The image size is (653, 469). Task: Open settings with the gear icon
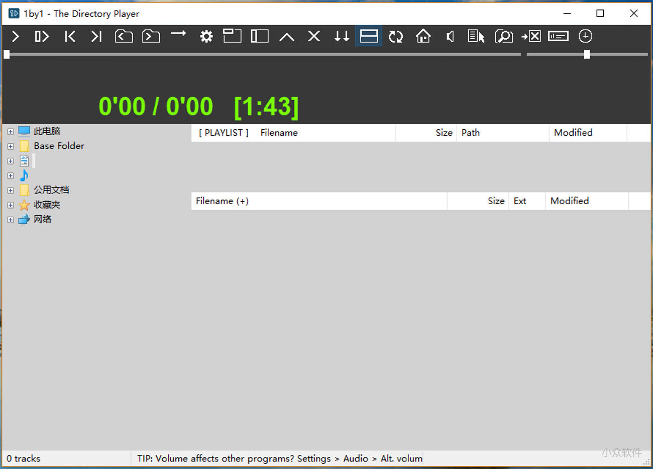click(206, 36)
